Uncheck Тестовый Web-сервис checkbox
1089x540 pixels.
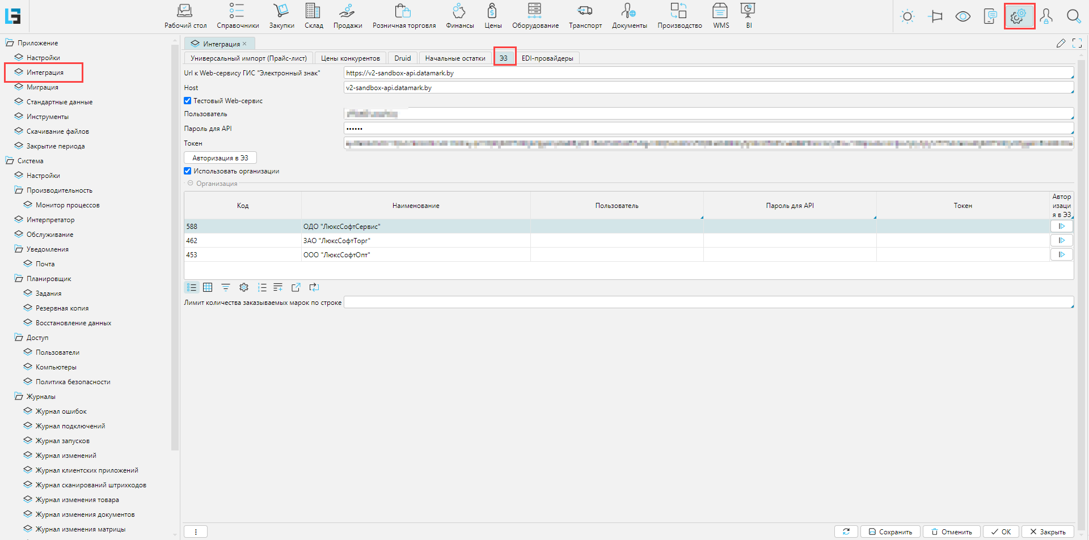[188, 101]
